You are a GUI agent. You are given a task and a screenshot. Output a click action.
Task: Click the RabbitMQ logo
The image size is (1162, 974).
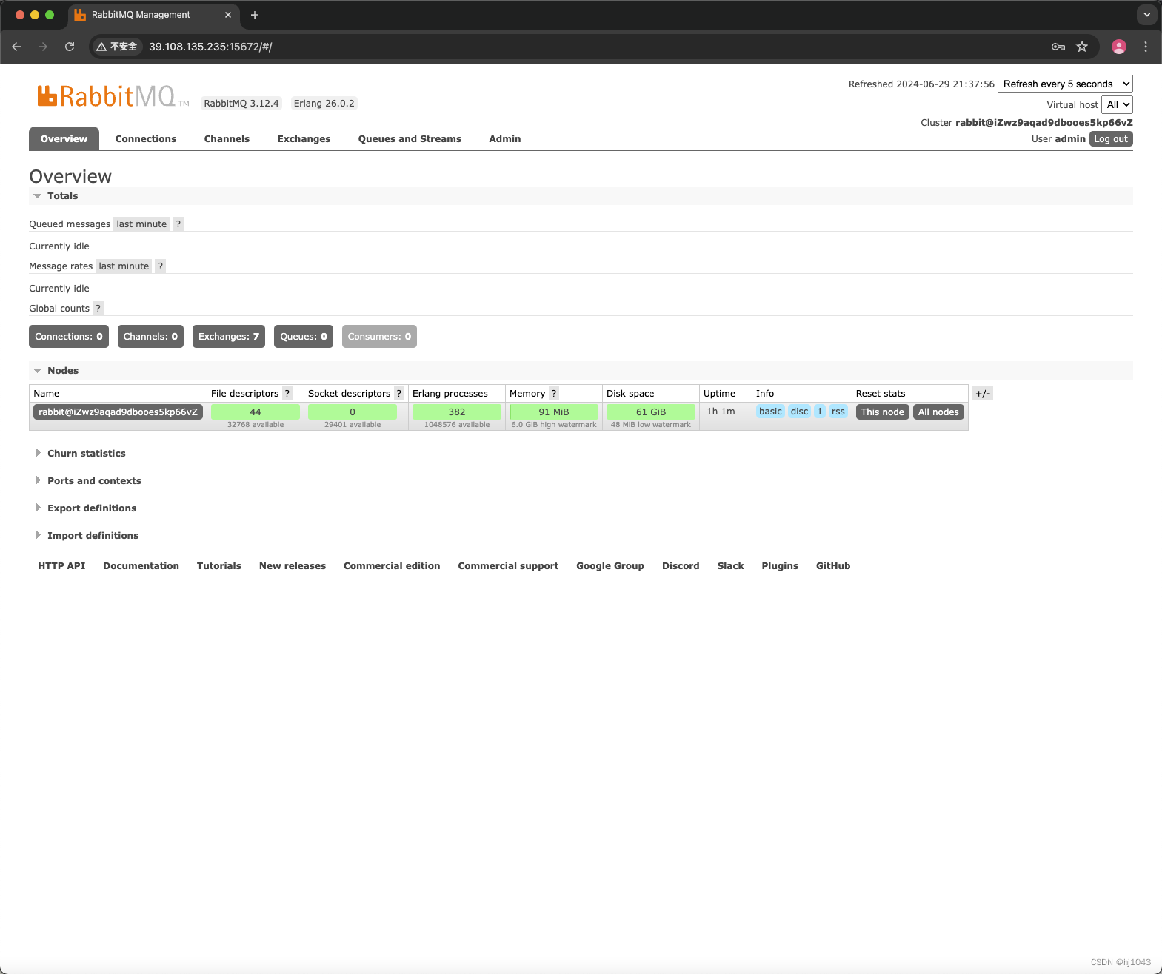[x=113, y=96]
